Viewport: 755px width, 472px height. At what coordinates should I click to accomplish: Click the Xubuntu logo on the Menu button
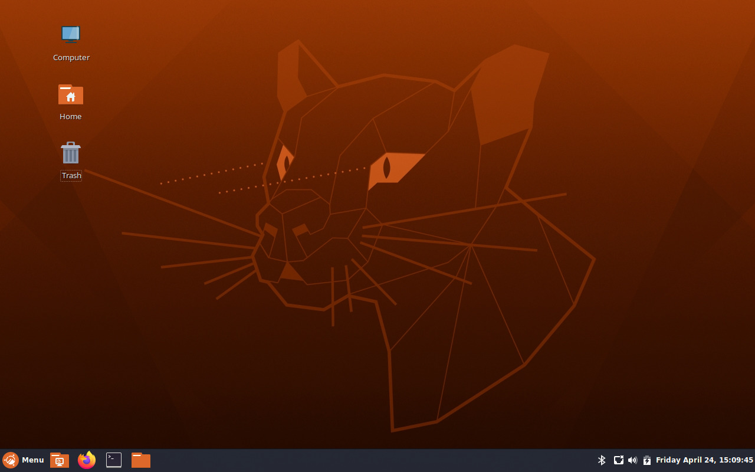coord(10,460)
